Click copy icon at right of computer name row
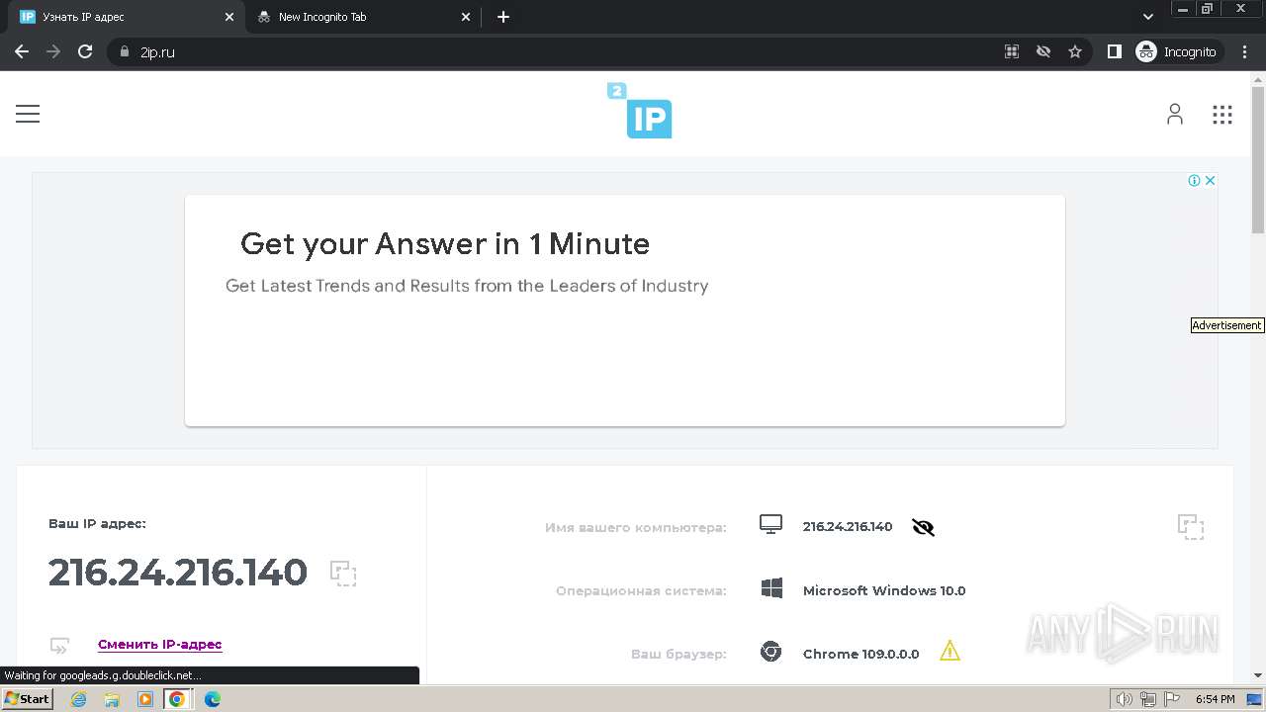The height and width of the screenshot is (712, 1266). (1191, 527)
